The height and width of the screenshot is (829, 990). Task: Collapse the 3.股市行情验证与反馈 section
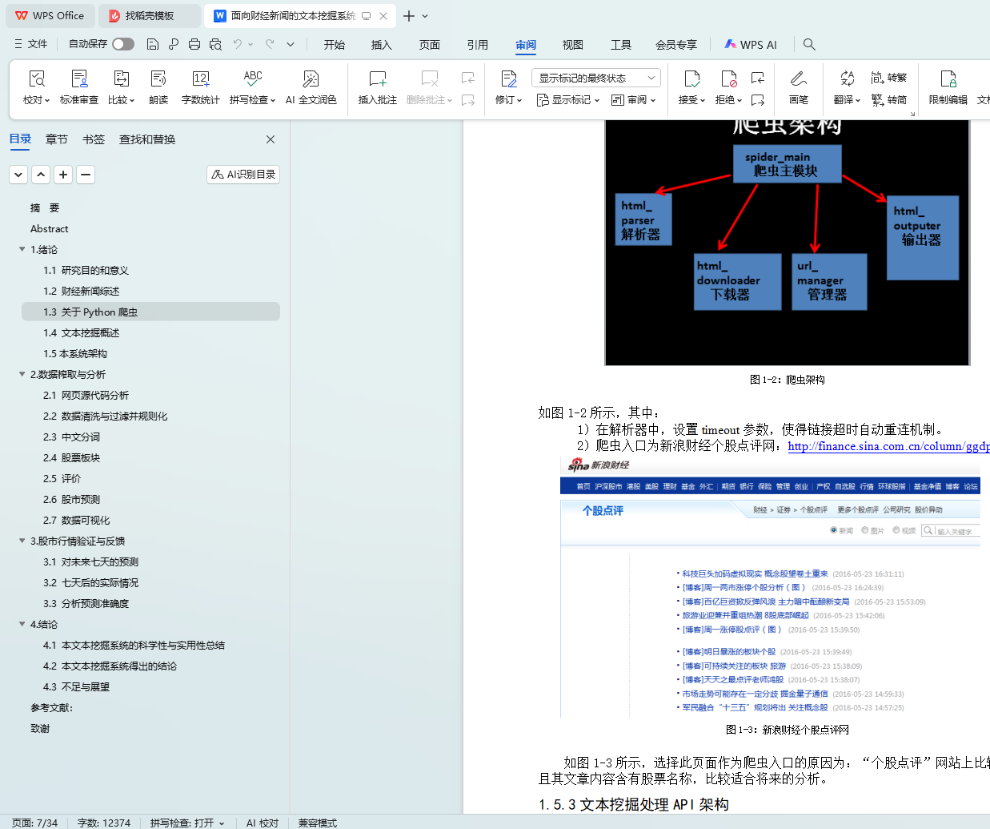pos(22,541)
